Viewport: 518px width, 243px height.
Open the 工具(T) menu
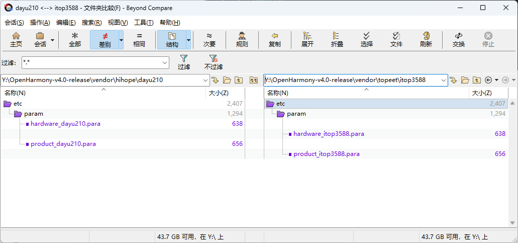click(x=144, y=23)
